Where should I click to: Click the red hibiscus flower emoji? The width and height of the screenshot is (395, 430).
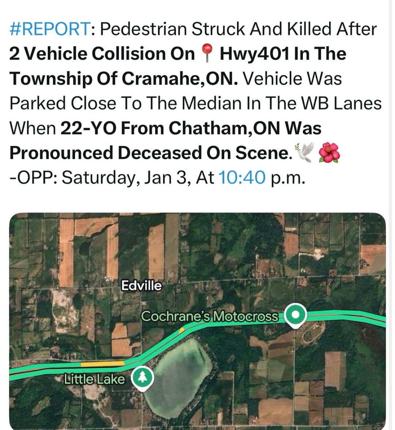329,153
